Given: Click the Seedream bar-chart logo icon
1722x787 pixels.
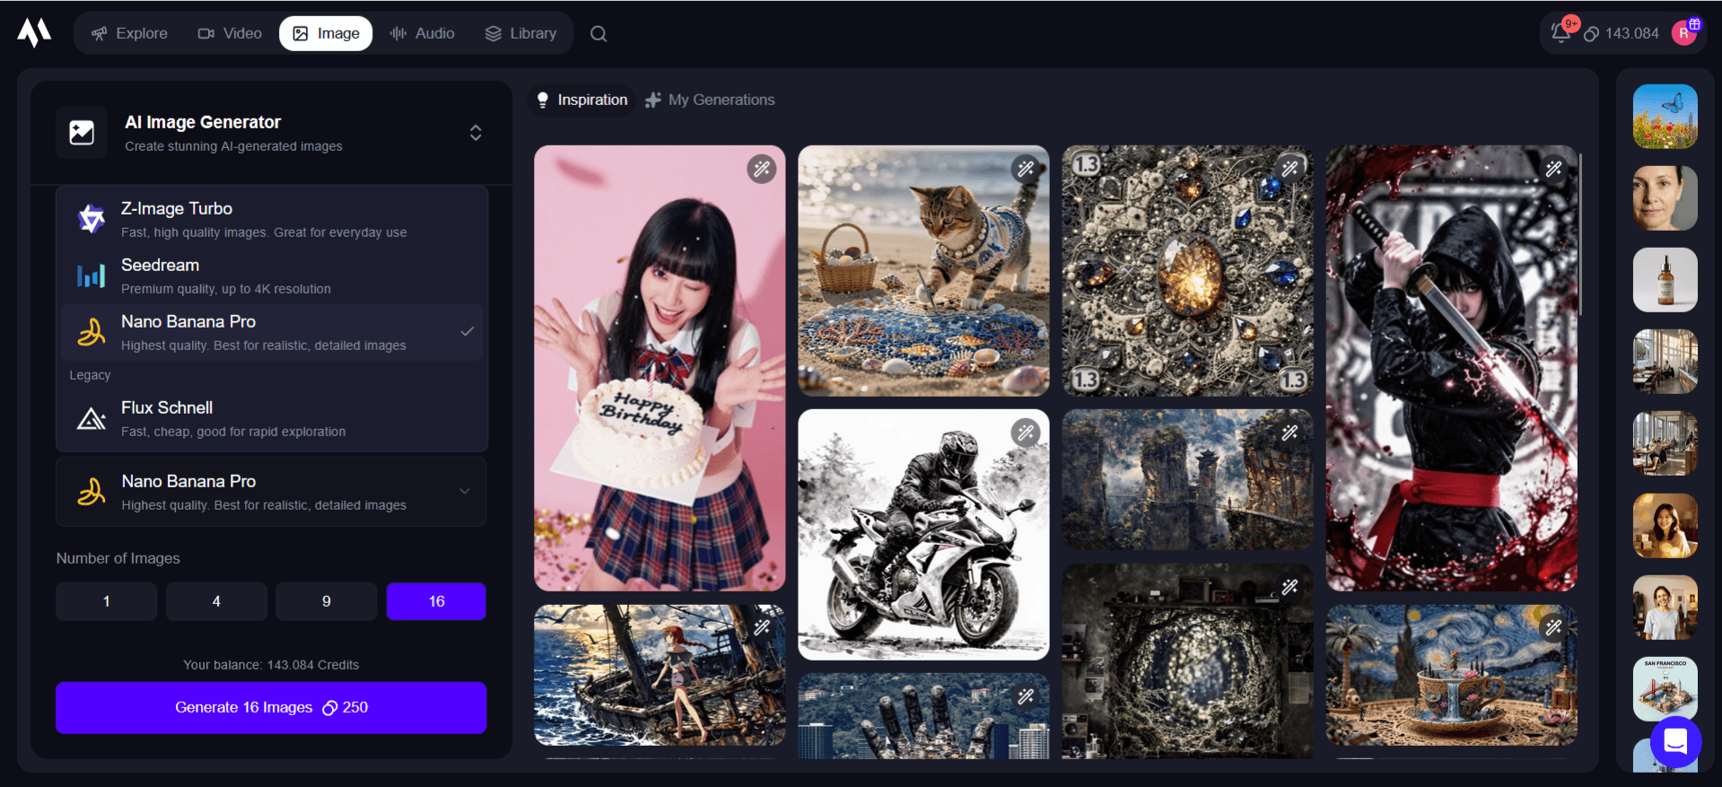Looking at the screenshot, I should (91, 275).
